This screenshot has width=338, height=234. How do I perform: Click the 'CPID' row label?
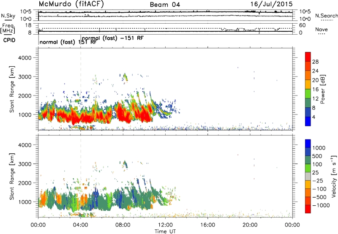click(9, 40)
